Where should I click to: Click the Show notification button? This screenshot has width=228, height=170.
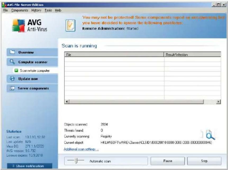click(x=30, y=166)
